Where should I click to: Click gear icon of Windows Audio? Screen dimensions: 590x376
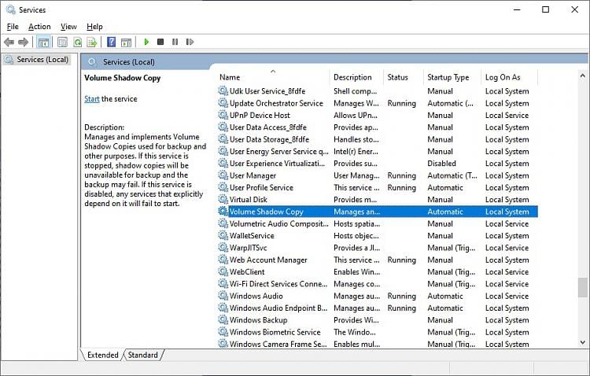223,296
